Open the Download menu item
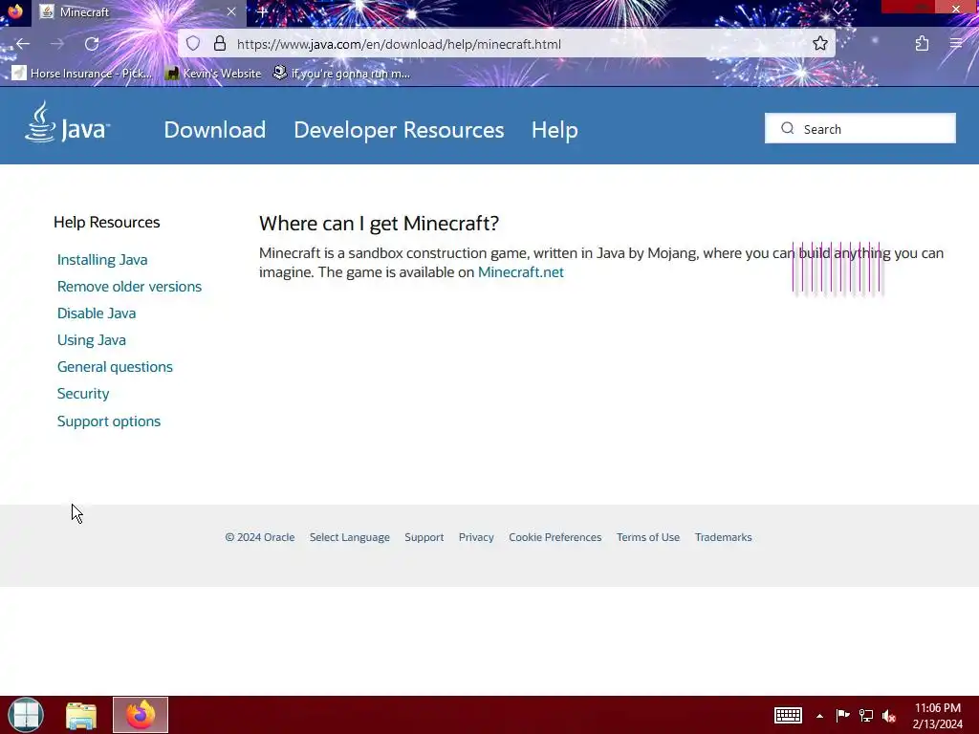The height and width of the screenshot is (734, 979). 215,130
